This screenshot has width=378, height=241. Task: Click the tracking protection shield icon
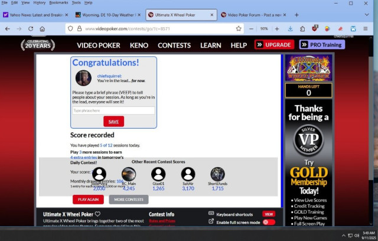[x=70, y=29]
